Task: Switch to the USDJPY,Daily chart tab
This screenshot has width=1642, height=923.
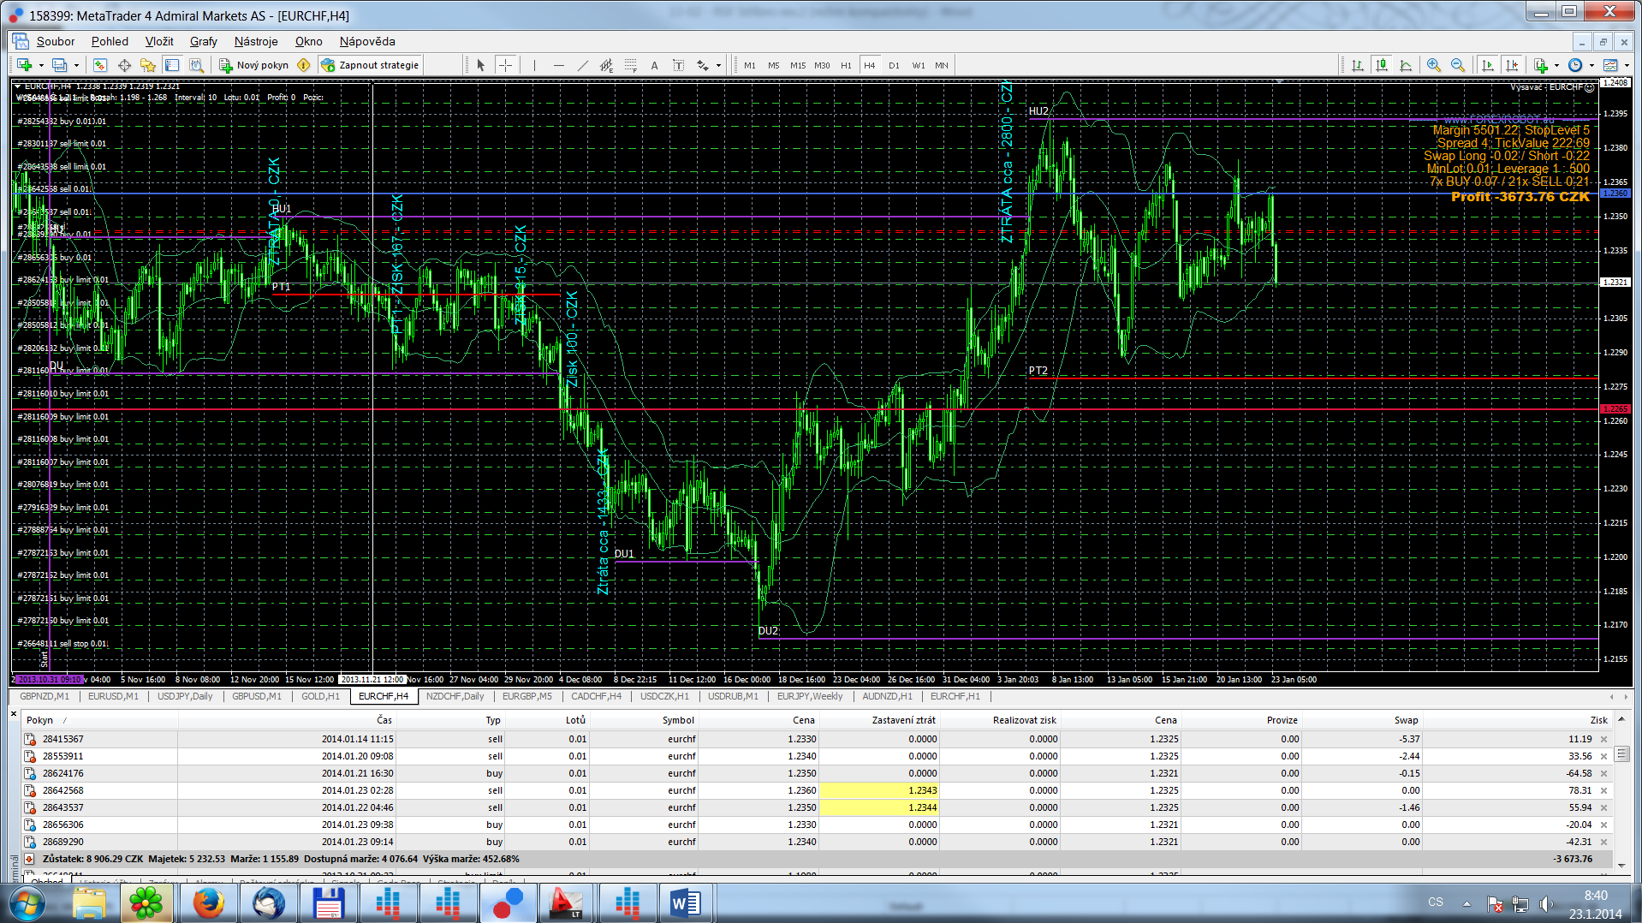Action: (x=185, y=696)
